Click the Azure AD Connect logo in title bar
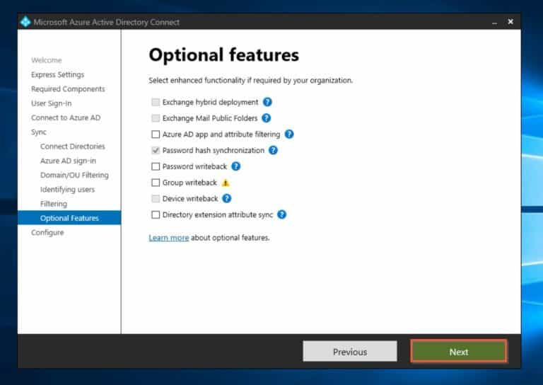Viewport: 543px width, 385px height. point(25,22)
